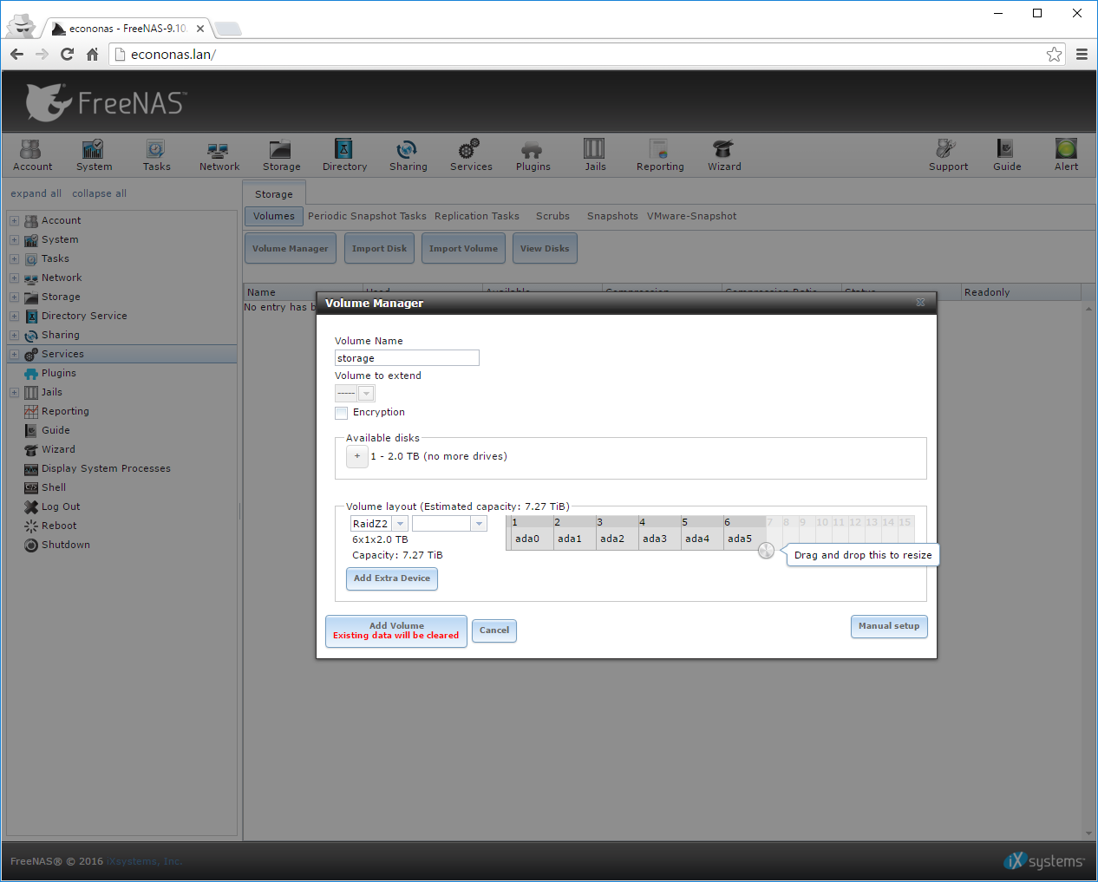This screenshot has width=1098, height=882.
Task: Open the empty dropdown beside RaidZ2
Action: [479, 524]
